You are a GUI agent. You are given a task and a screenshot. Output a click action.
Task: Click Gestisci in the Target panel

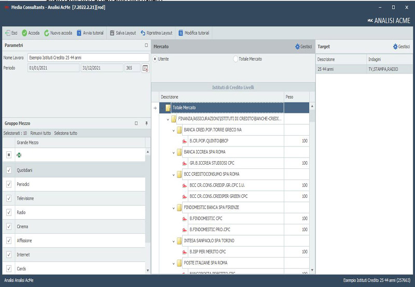click(x=402, y=47)
